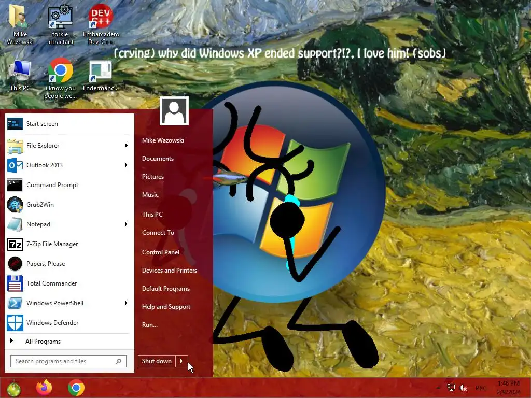Expand Windows PowerShell jump list arrow
This screenshot has height=398, width=531.
point(127,303)
